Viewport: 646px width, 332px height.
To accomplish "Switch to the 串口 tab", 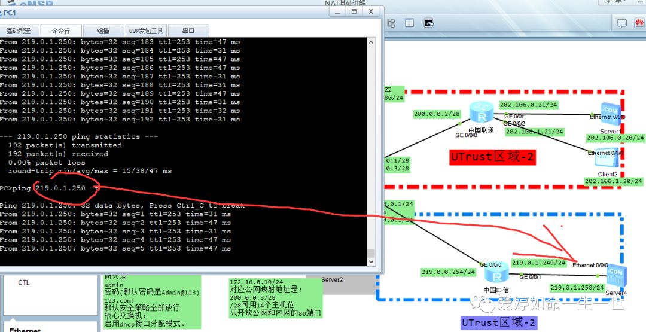I will tap(188, 31).
